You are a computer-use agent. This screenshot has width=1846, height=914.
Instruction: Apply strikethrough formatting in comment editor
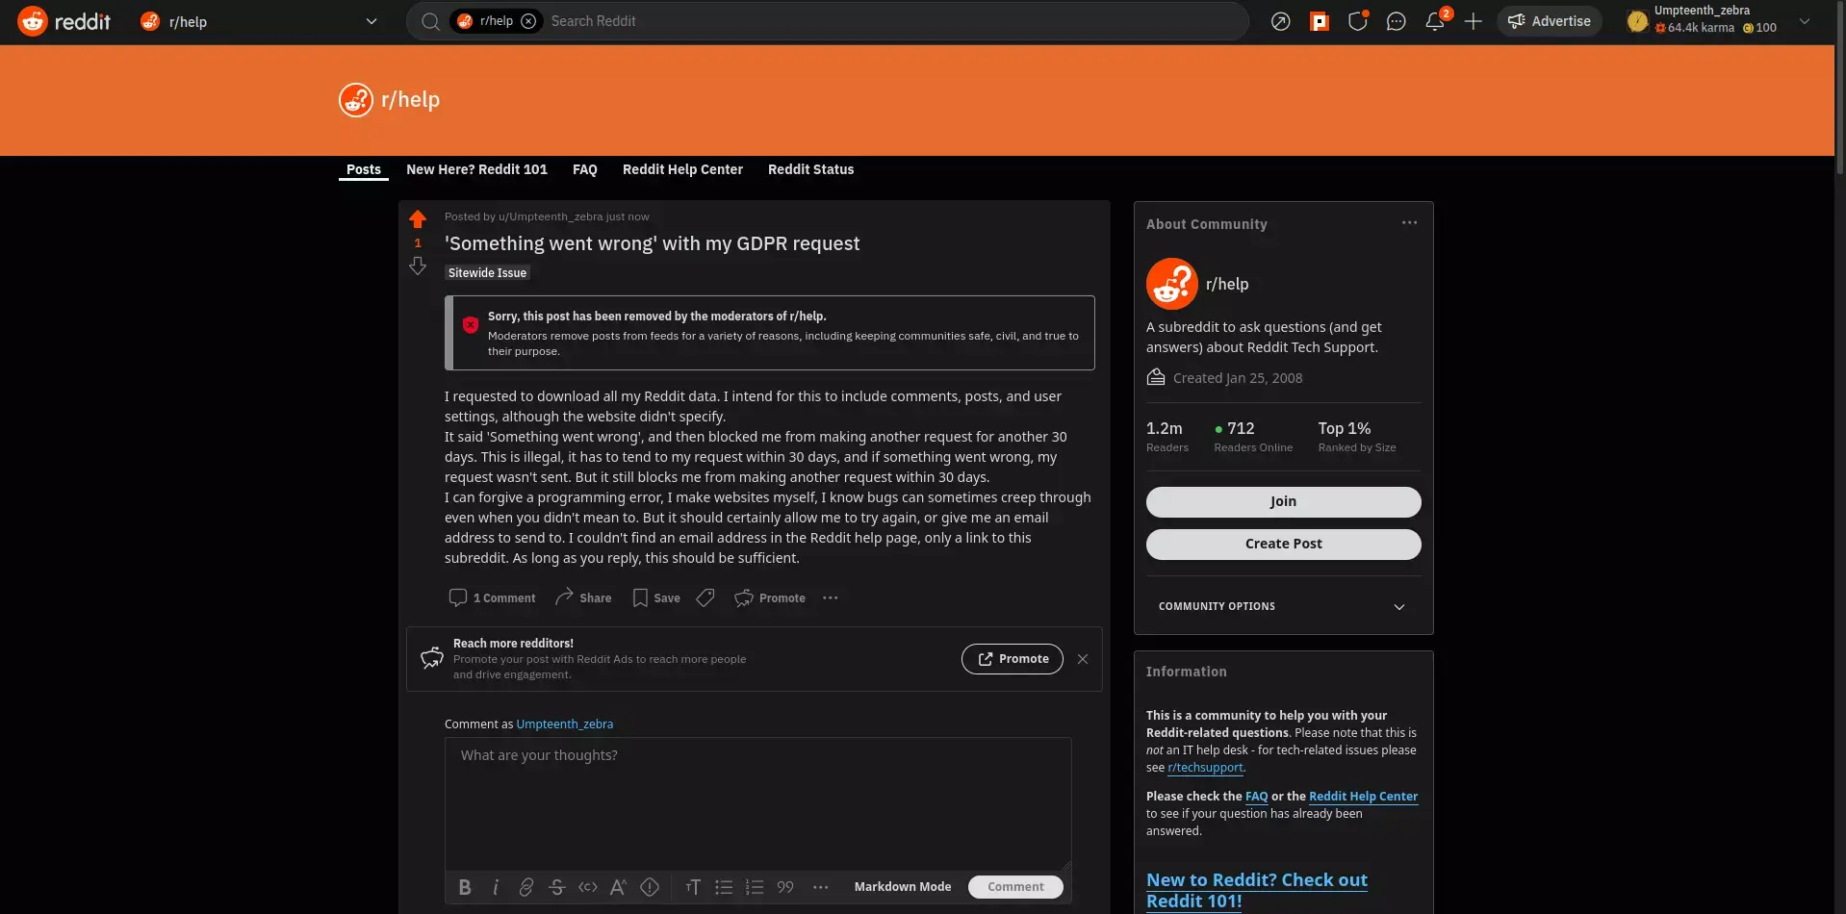[x=556, y=887]
